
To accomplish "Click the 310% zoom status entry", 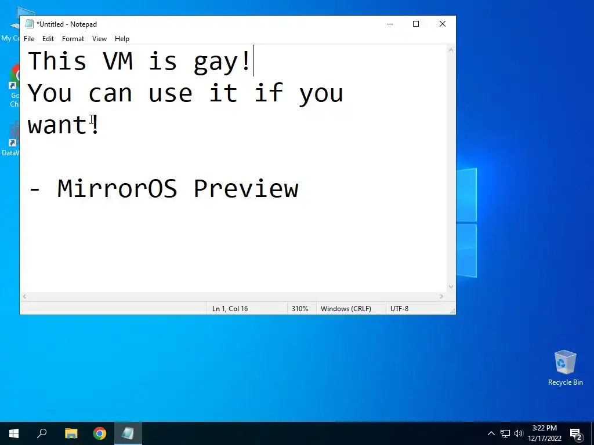I will coord(300,309).
